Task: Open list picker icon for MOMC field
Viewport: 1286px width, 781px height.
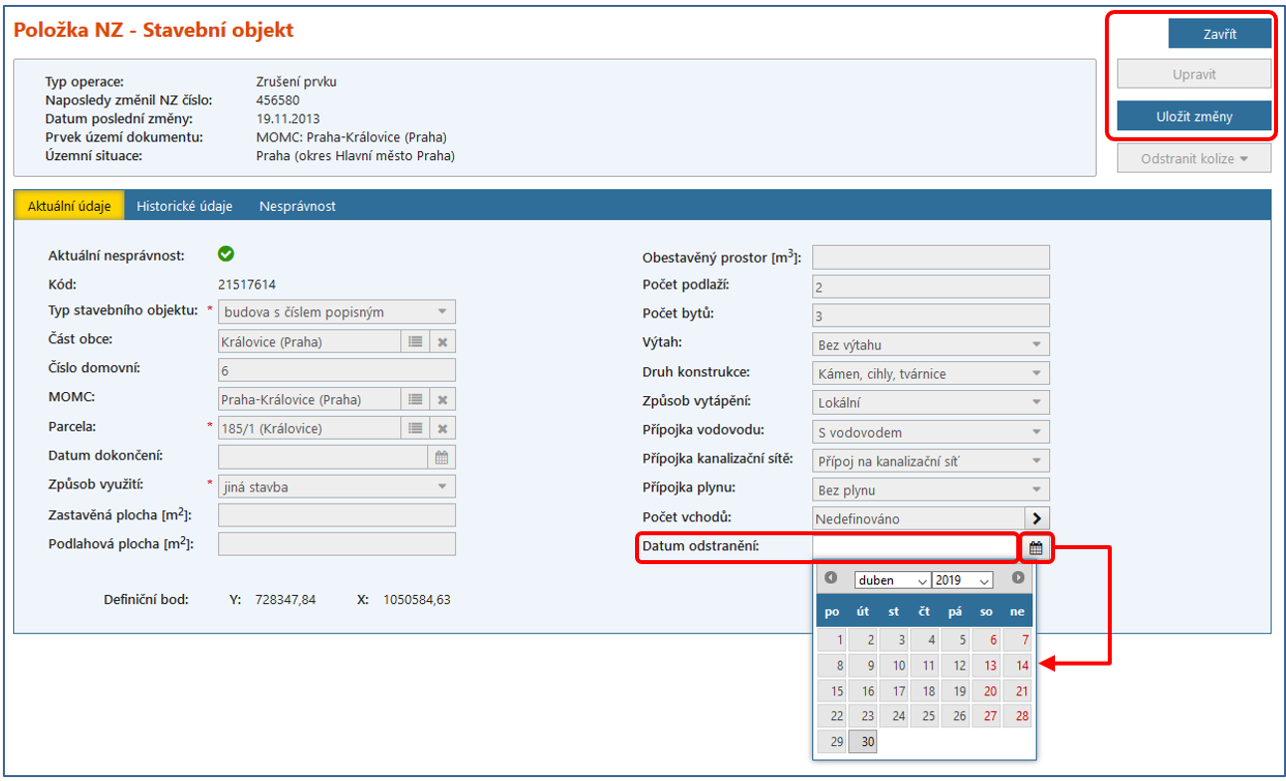Action: coord(415,399)
